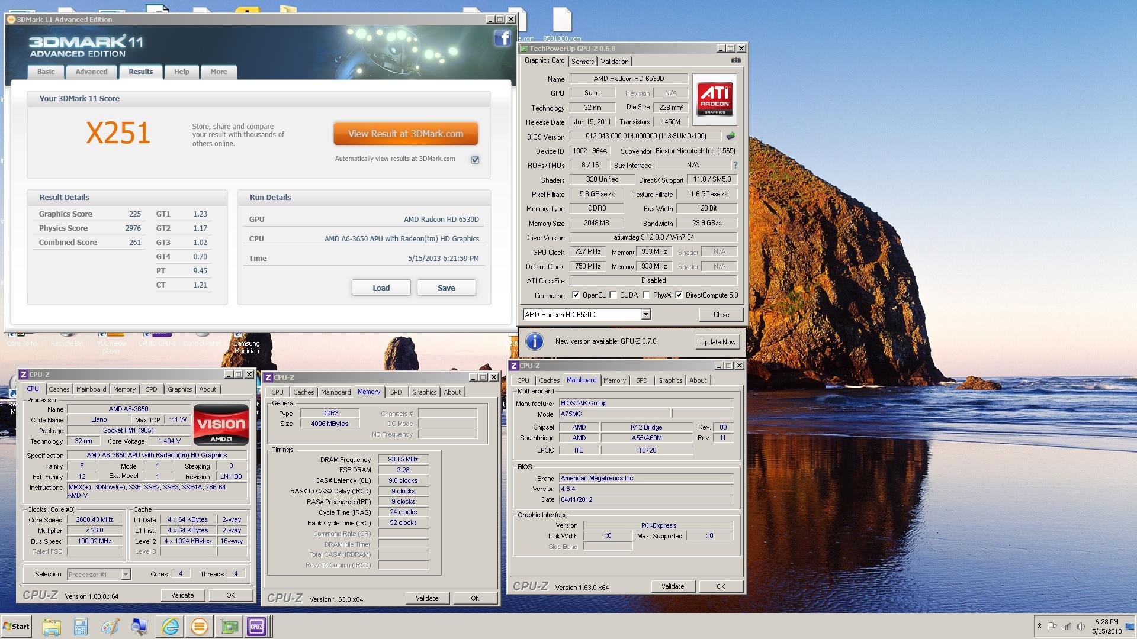
Task: Open the Processor #1 selection dropdown
Action: point(126,575)
